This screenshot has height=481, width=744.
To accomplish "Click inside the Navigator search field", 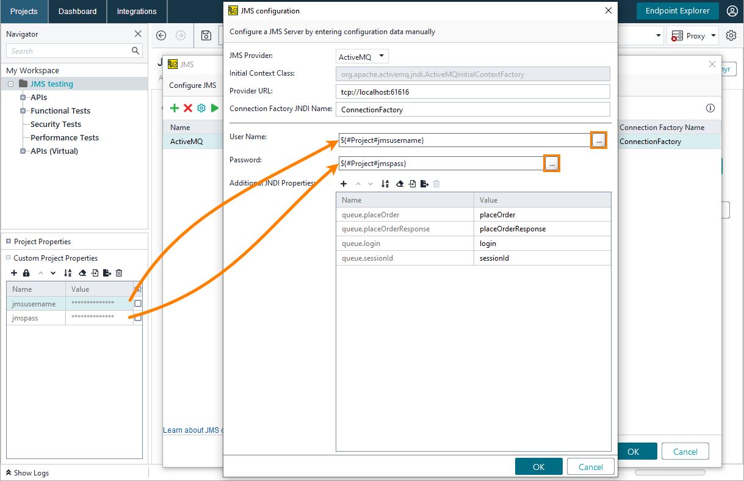I will pyautogui.click(x=67, y=51).
